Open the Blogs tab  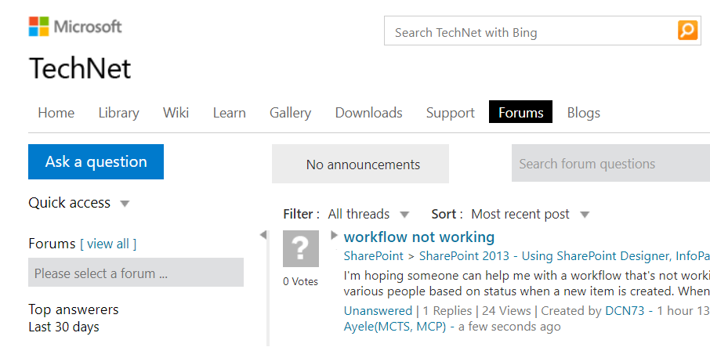[x=584, y=112]
